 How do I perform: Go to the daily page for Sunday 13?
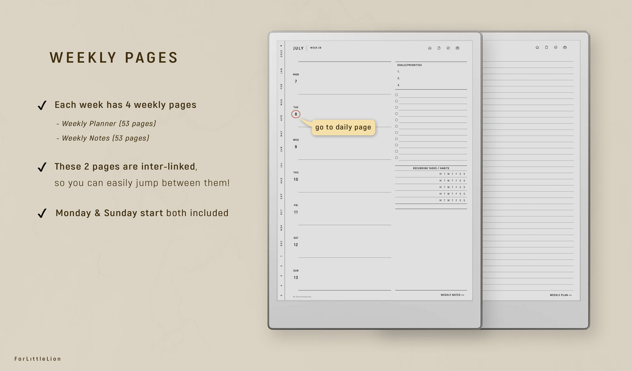(296, 277)
